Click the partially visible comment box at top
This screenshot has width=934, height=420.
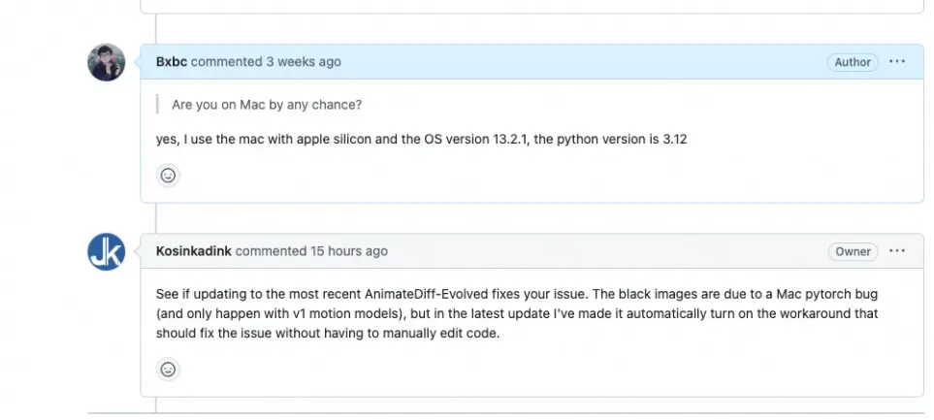click(x=531, y=7)
